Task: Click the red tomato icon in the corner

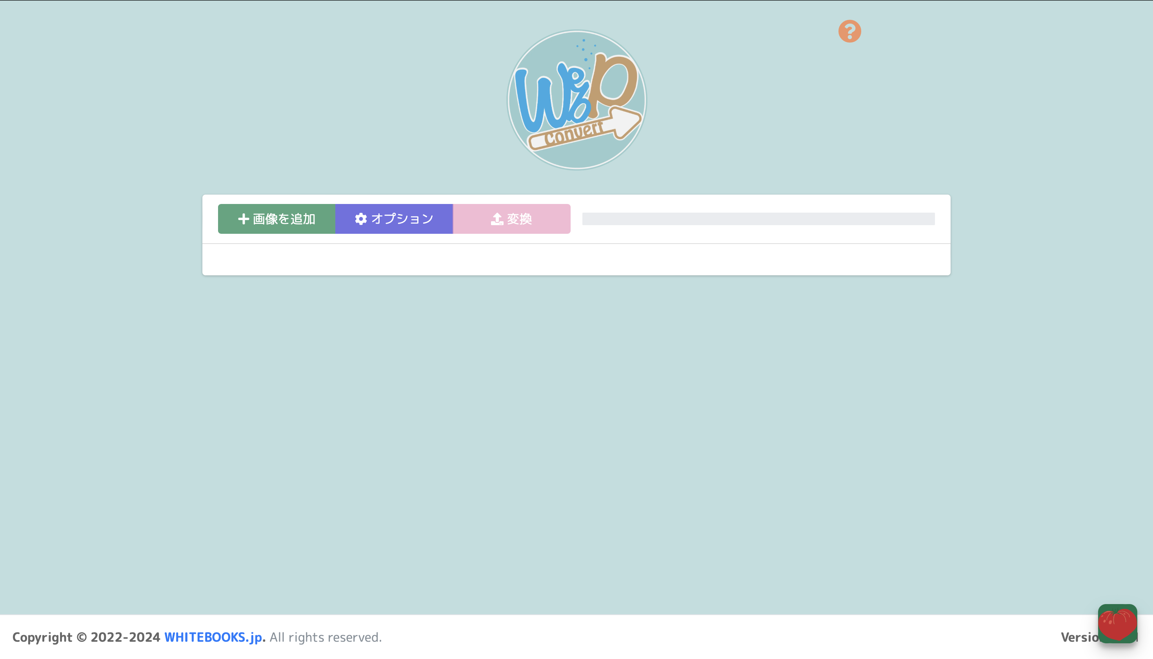Action: pos(1117,624)
